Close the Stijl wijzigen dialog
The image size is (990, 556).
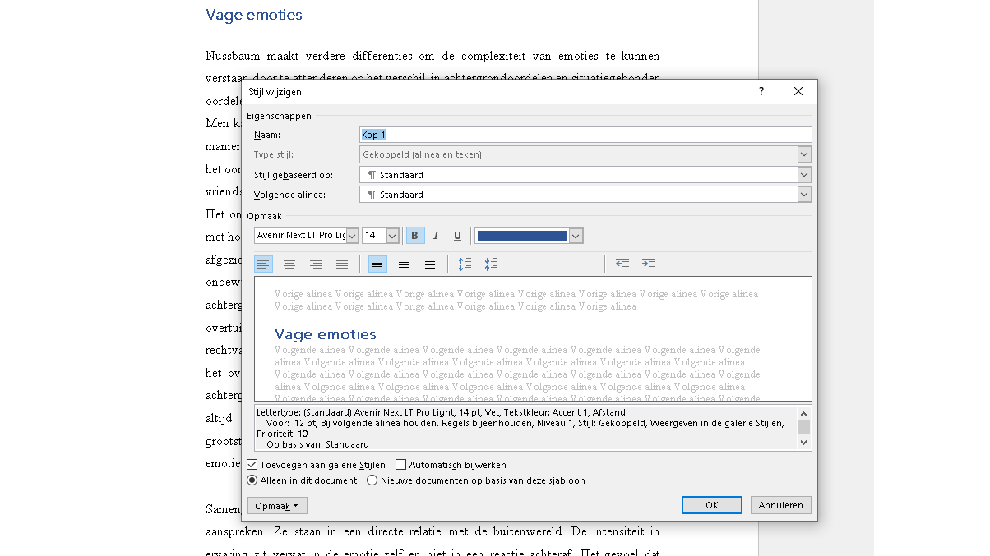pos(798,92)
